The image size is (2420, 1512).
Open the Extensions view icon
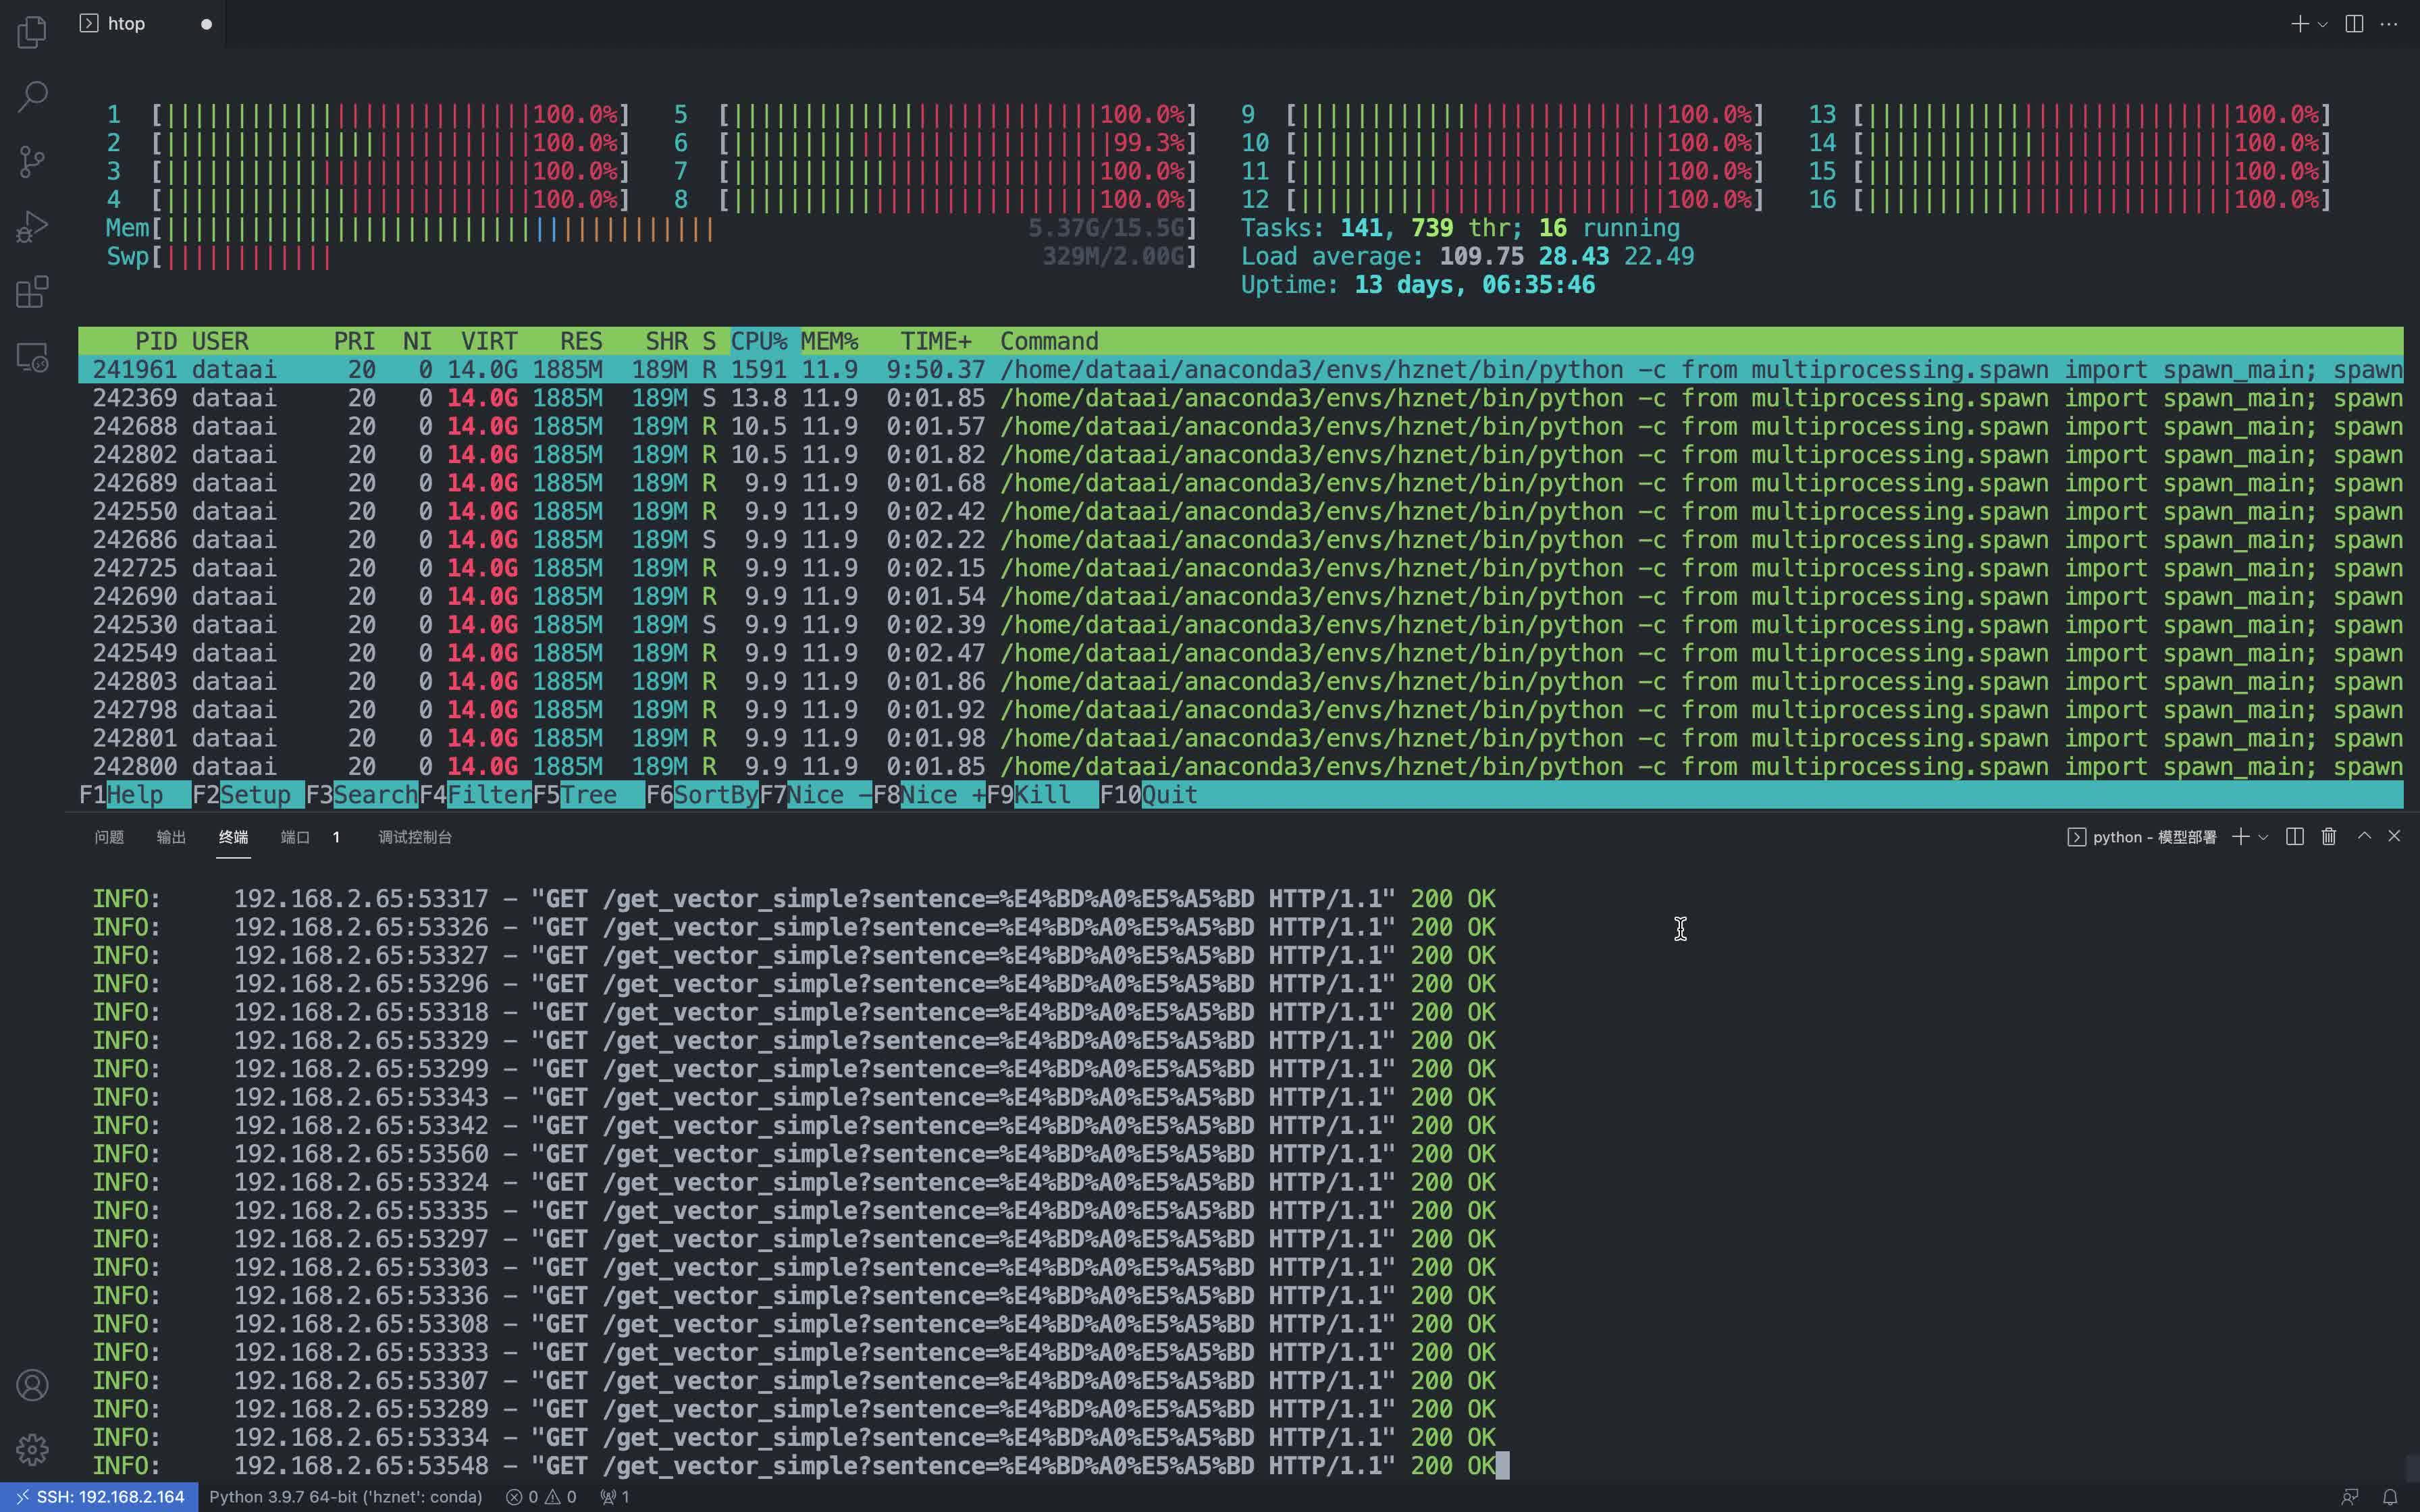32,292
